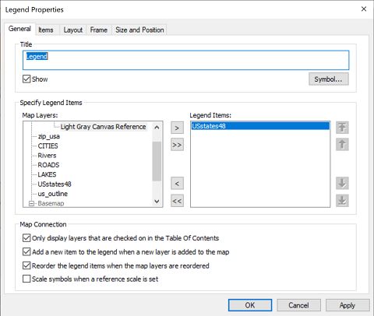
Task: Click the Map Layers scroll down arrow
Action: (157, 202)
